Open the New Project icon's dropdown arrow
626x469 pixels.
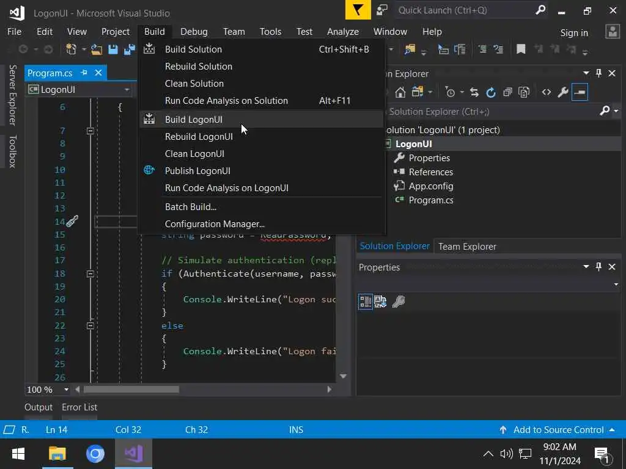coord(84,49)
